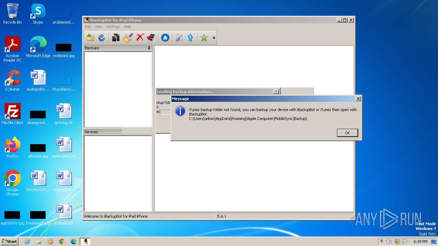Screen dimensions: 438x246
Task: Open media player from taskbar
Action: click(50, 242)
